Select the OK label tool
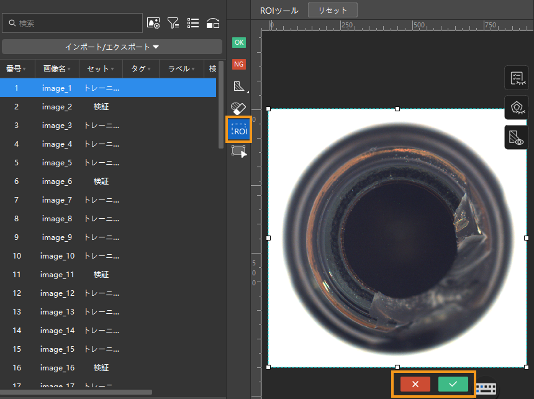 click(238, 42)
